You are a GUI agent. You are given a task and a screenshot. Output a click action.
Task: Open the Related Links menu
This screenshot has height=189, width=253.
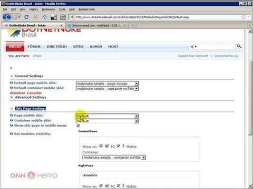point(86,9)
